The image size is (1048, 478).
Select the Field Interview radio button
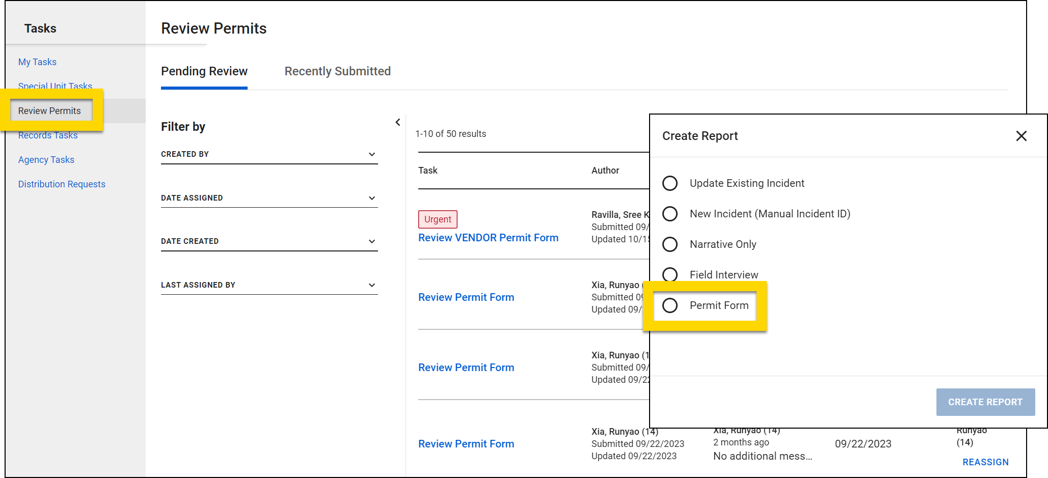point(670,274)
